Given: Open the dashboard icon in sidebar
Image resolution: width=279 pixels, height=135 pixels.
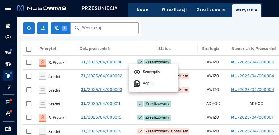Looking at the screenshot, I should [x=8, y=26].
